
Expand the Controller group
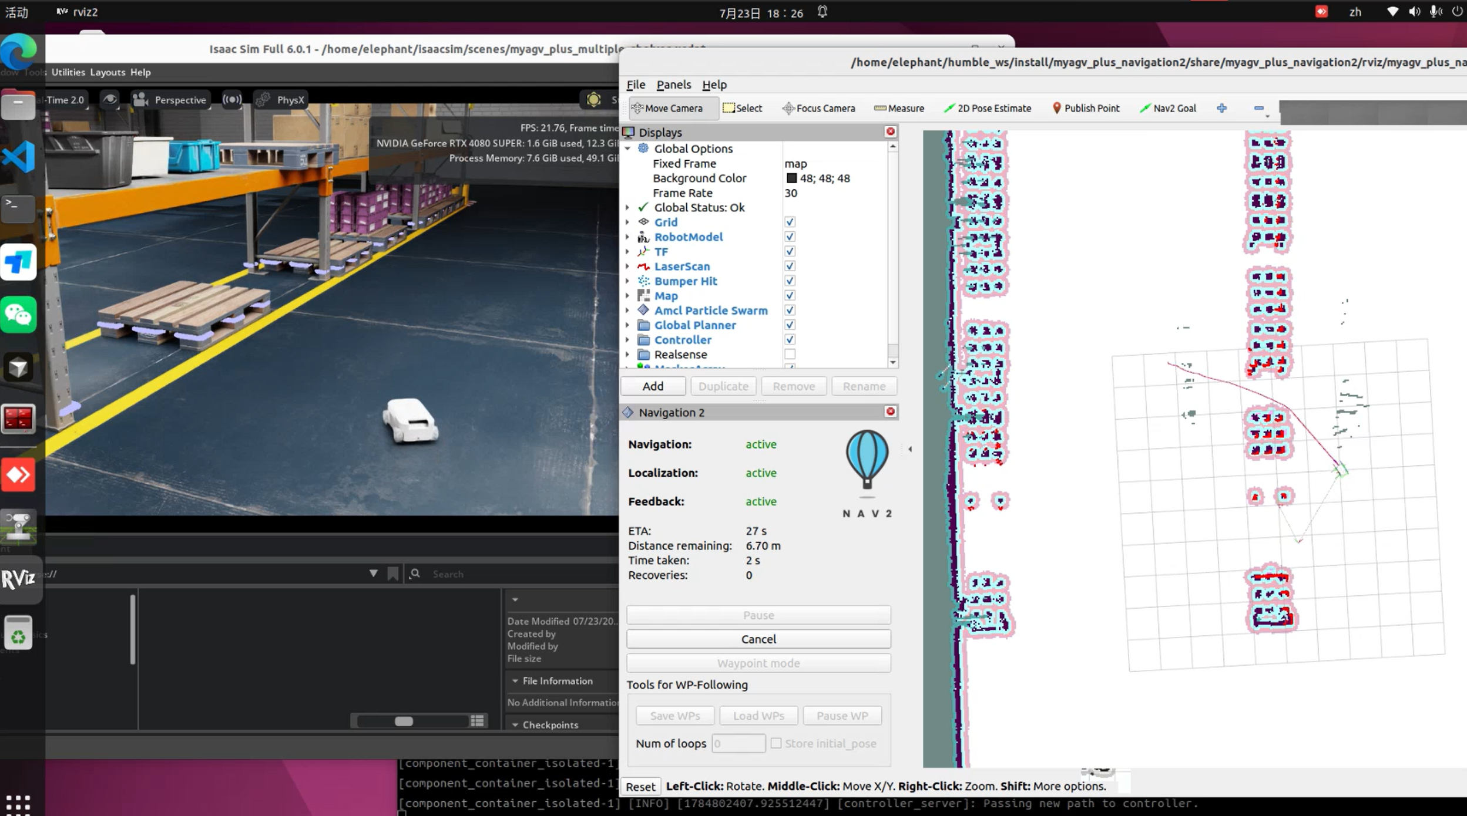point(627,339)
